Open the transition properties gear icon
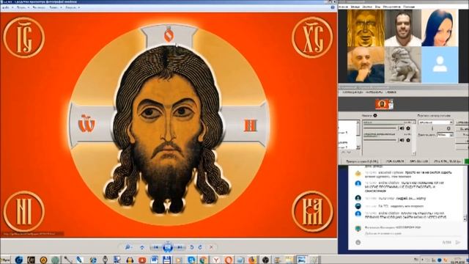The height and width of the screenshot is (264, 469). [x=448, y=128]
